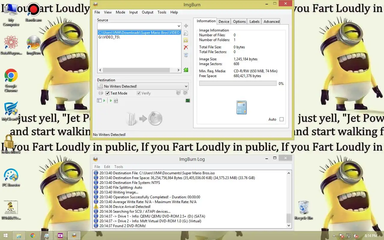Open the Output menu

[x=148, y=12]
